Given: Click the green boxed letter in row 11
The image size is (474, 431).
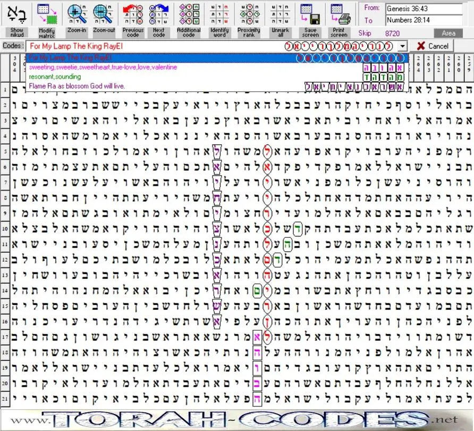Looking at the screenshot, I should click(x=287, y=245).
